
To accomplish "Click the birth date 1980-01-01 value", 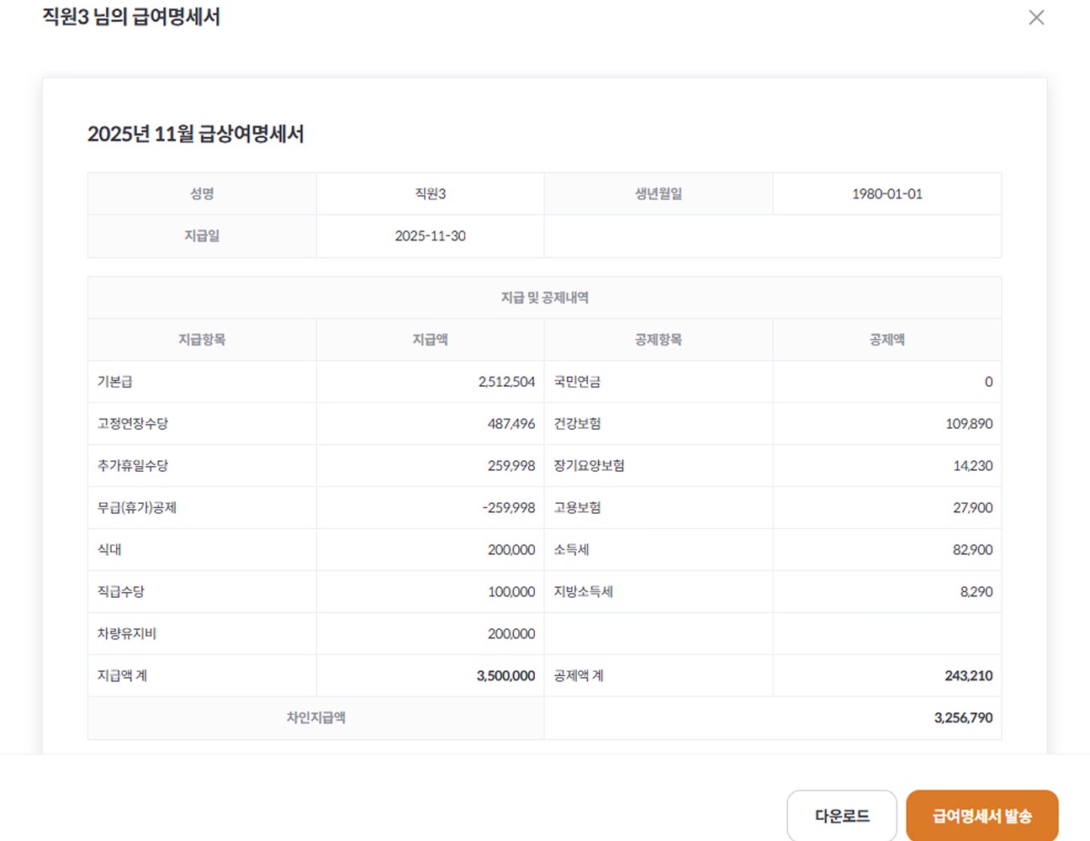I will tap(886, 193).
